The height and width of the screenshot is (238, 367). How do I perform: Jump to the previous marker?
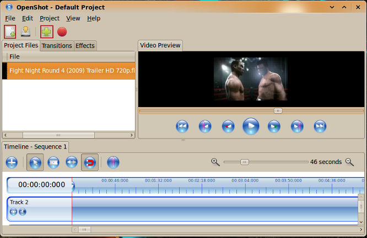(x=205, y=126)
